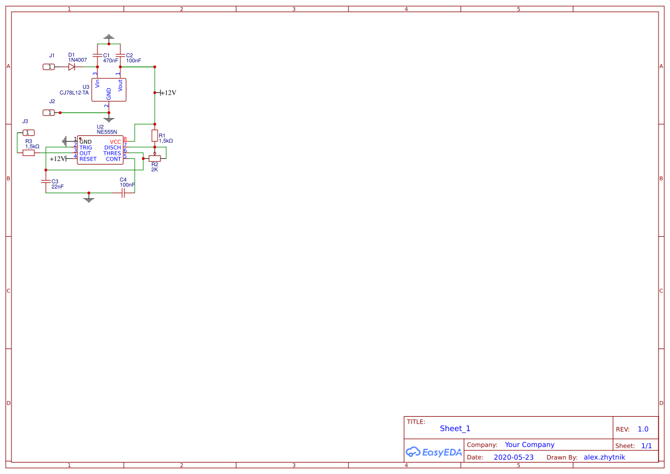Click resistor R1 with value 1,5kΩ
Image resolution: width=670 pixels, height=474 pixels.
[x=155, y=136]
